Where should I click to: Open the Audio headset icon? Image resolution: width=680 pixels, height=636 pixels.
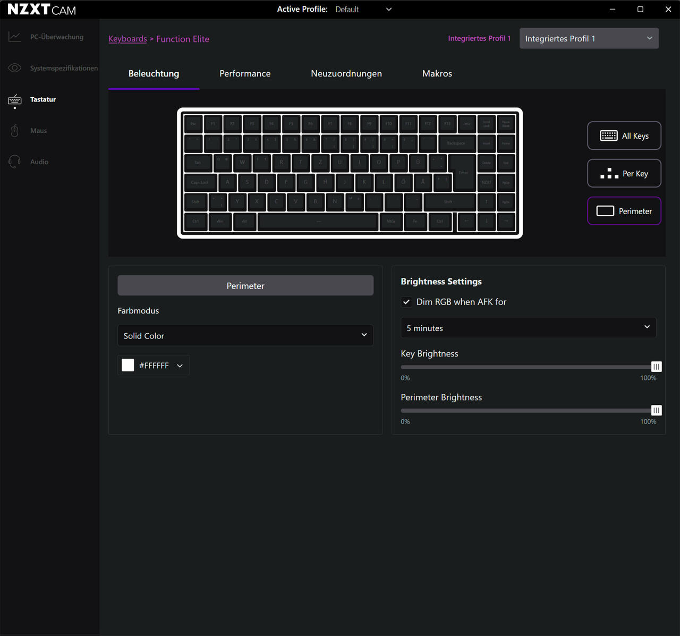coord(15,162)
